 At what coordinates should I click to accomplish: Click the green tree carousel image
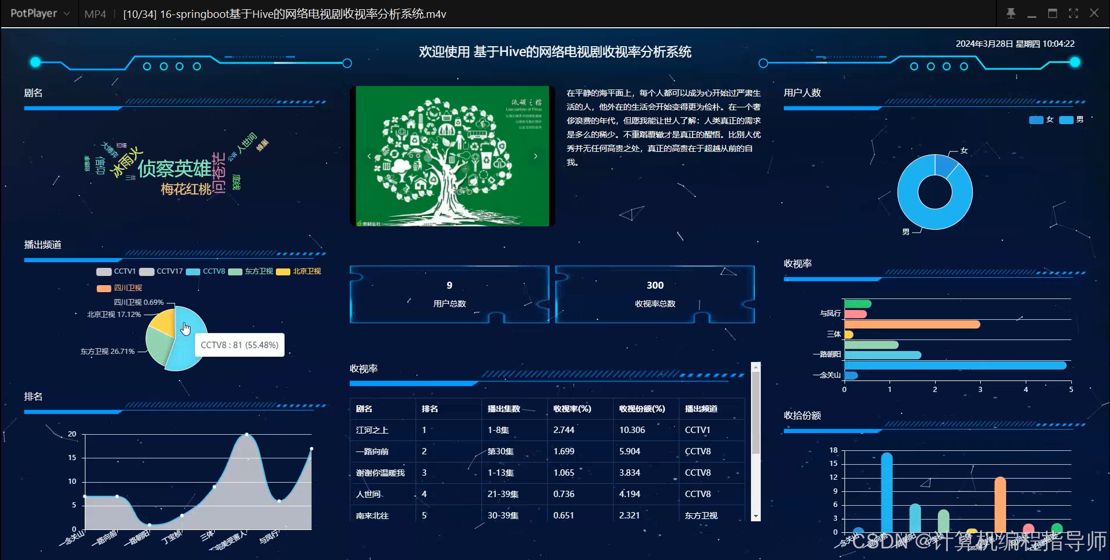(x=453, y=156)
